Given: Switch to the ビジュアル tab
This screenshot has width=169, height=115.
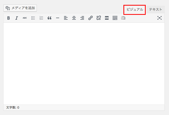Looking at the screenshot, I should click(135, 9).
